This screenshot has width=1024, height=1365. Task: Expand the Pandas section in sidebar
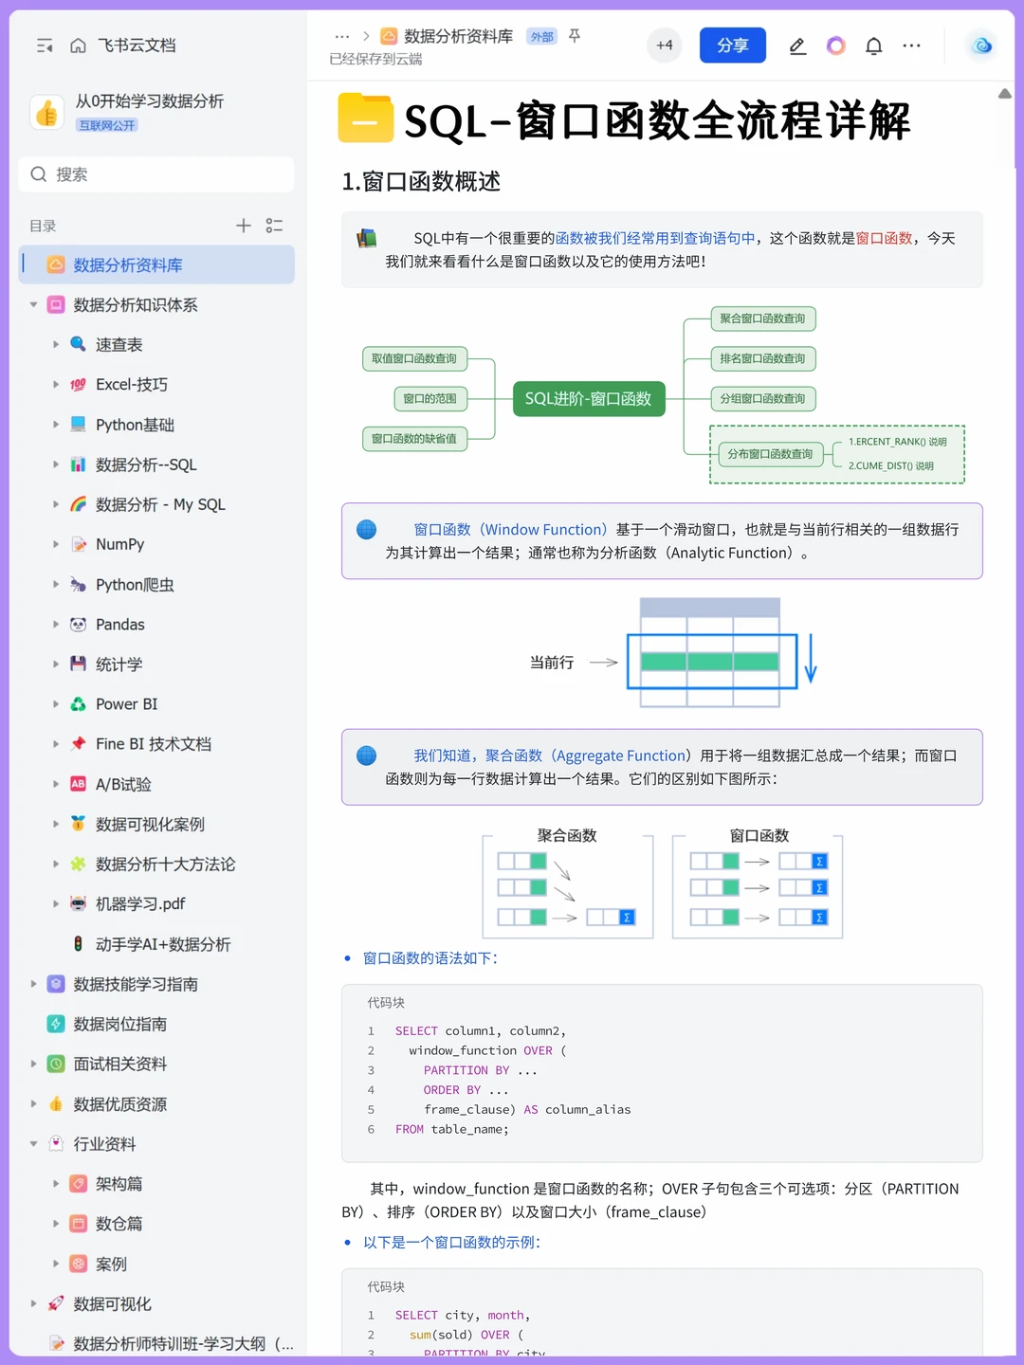(x=57, y=624)
